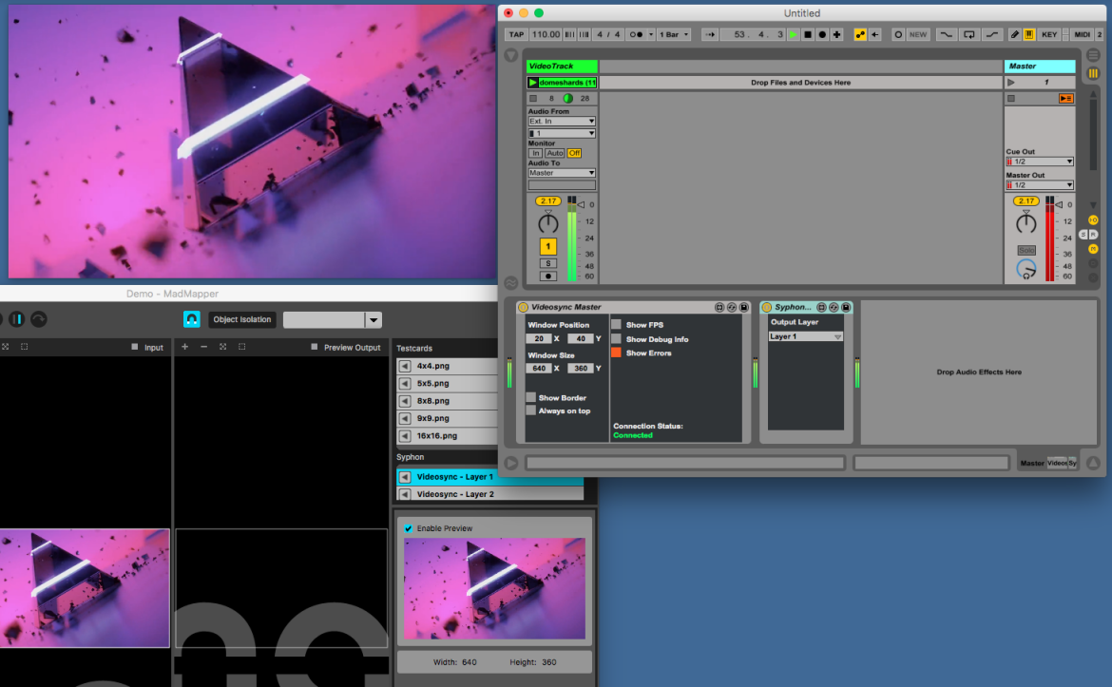The width and height of the screenshot is (1112, 687).
Task: Select the 4x4.png testcard
Action: coord(448,366)
